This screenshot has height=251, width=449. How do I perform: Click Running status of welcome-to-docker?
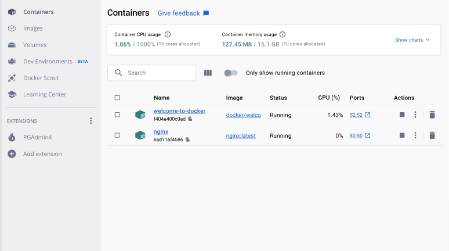(281, 115)
